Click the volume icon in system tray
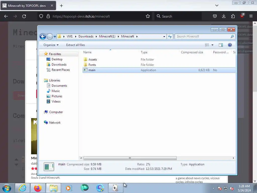This screenshot has height=193, width=257. click(232, 188)
